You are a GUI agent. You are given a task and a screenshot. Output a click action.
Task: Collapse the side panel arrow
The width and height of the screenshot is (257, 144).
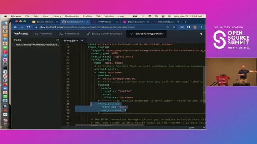201,34
